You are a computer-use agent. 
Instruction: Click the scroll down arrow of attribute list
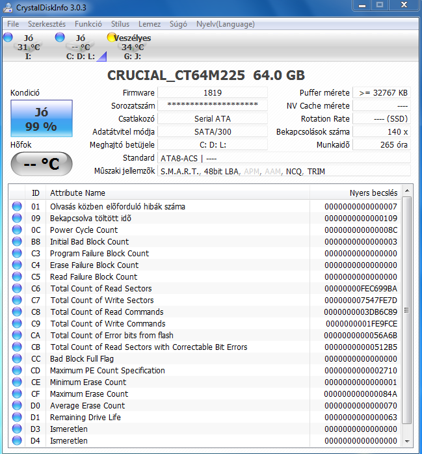407,441
